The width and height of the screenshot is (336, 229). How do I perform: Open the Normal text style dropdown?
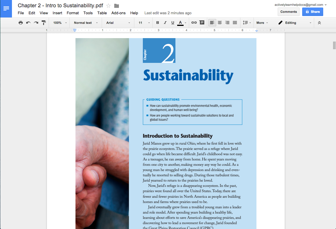[86, 23]
